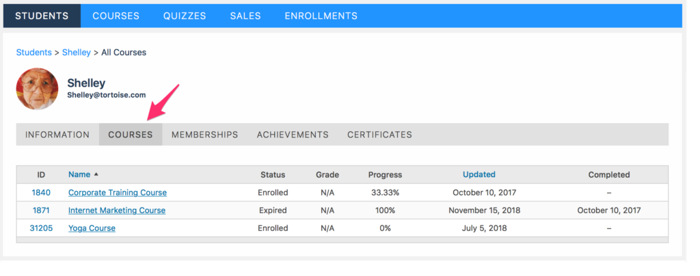Open the Quizzes reporting tab
700x276 pixels.
pyautogui.click(x=185, y=16)
